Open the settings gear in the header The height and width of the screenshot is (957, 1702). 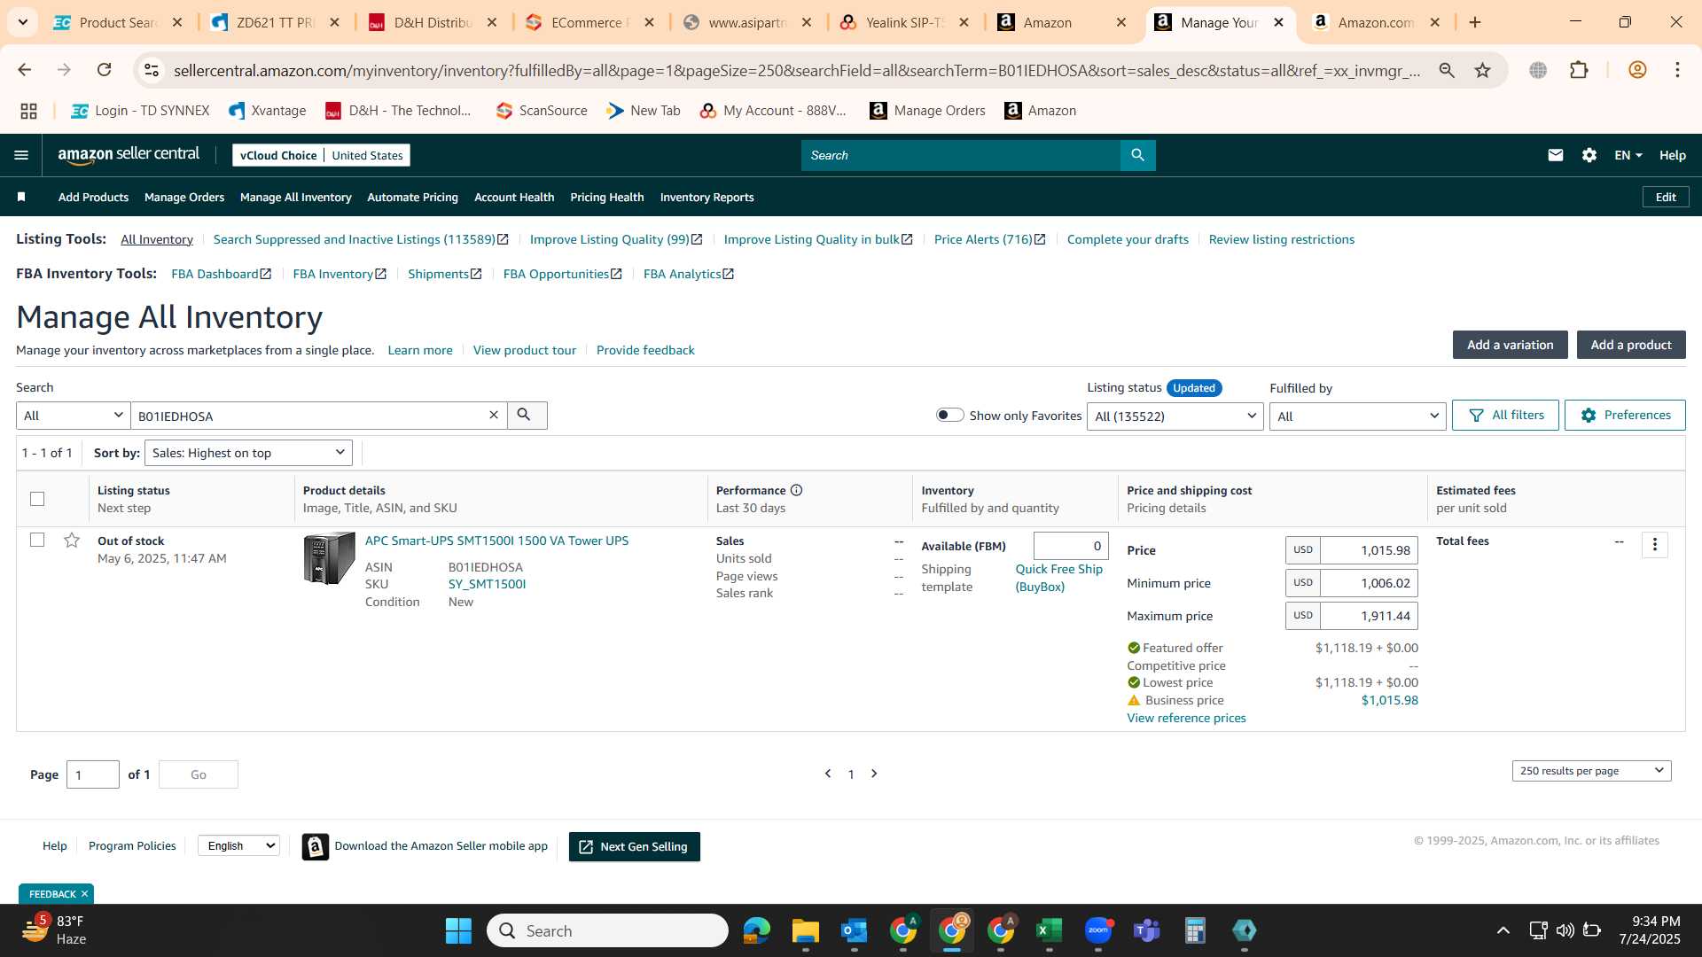1589,155
